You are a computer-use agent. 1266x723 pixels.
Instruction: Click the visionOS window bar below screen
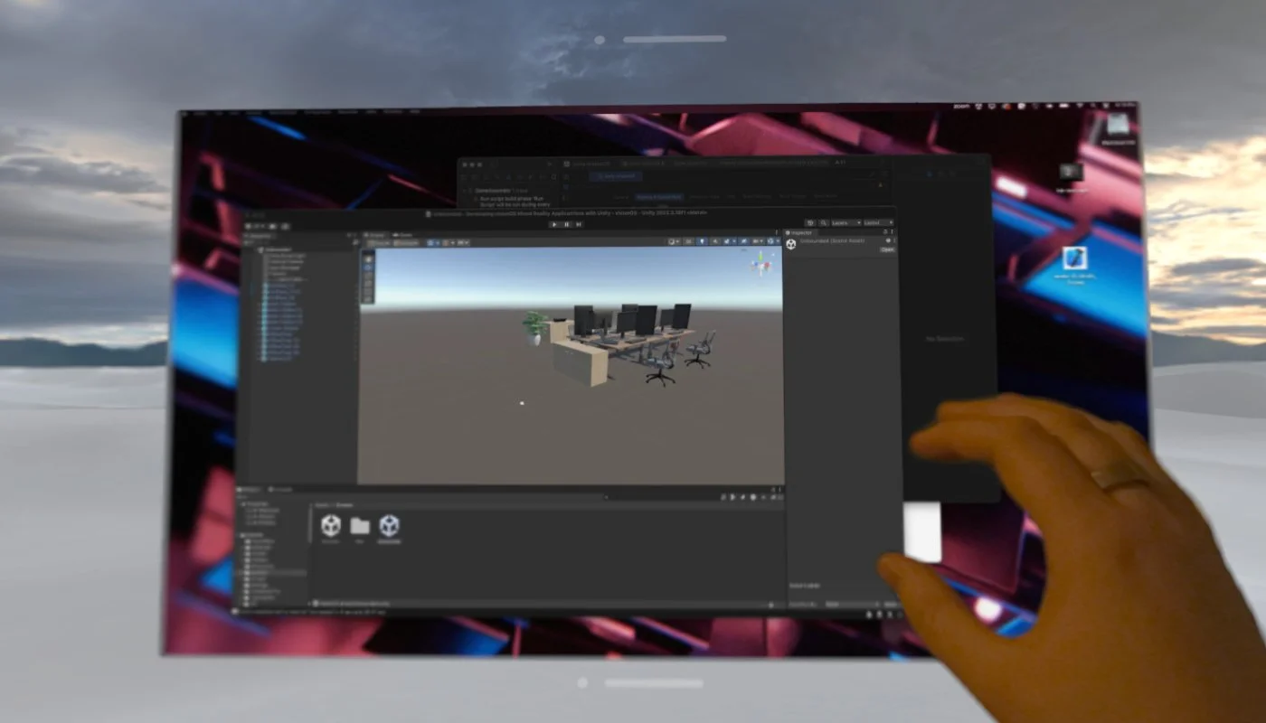point(652,683)
